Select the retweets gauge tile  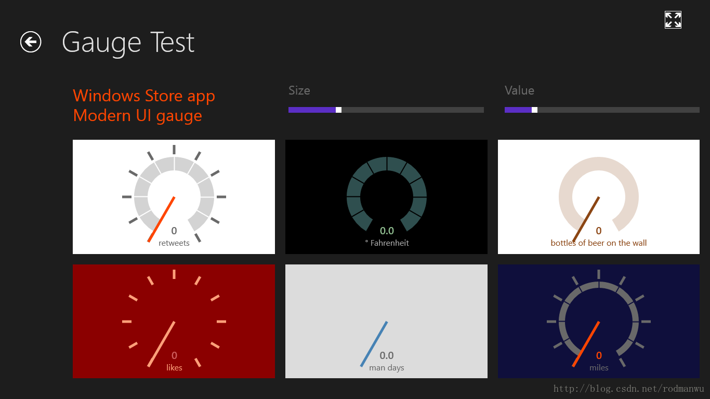pyautogui.click(x=174, y=197)
